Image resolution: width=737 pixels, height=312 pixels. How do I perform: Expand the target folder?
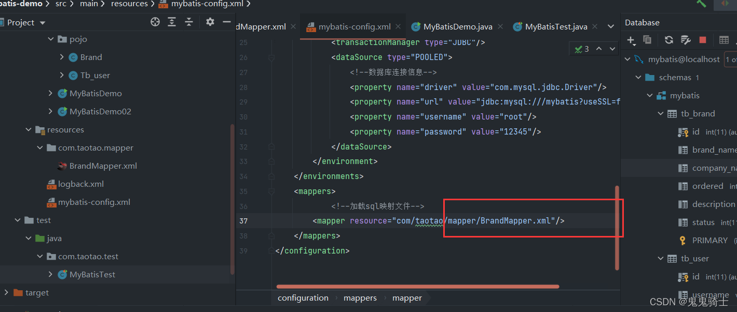(x=6, y=292)
